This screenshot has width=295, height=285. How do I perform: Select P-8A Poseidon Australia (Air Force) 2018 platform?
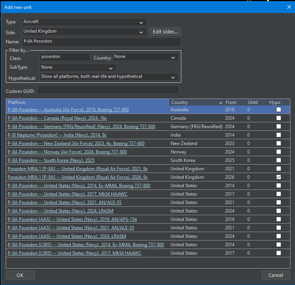[68, 110]
